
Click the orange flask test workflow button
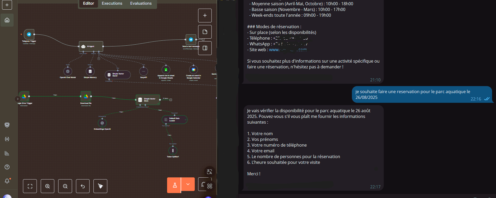[x=174, y=185]
